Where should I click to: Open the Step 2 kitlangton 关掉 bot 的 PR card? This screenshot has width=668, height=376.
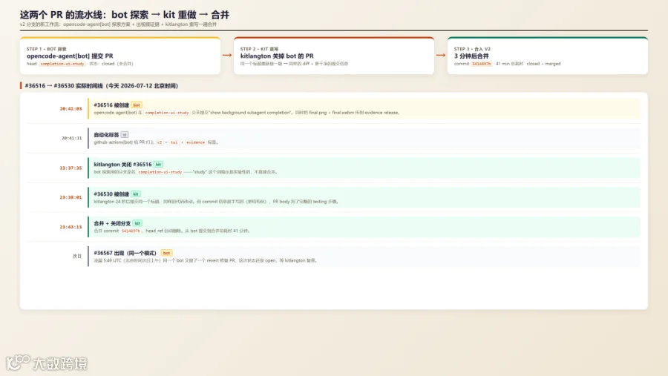(334, 56)
